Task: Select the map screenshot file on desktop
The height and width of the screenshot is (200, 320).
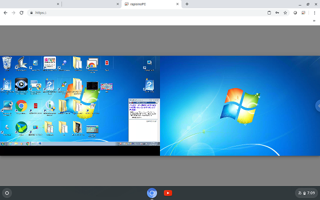Action: tap(92, 130)
